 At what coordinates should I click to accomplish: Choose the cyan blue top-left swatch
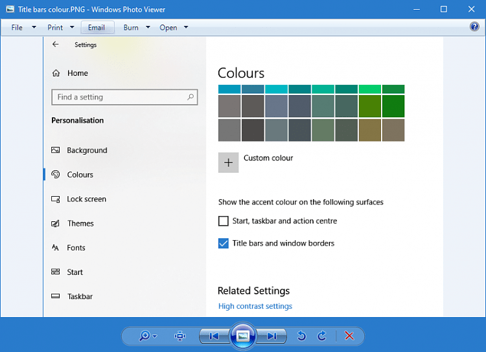tap(229, 89)
